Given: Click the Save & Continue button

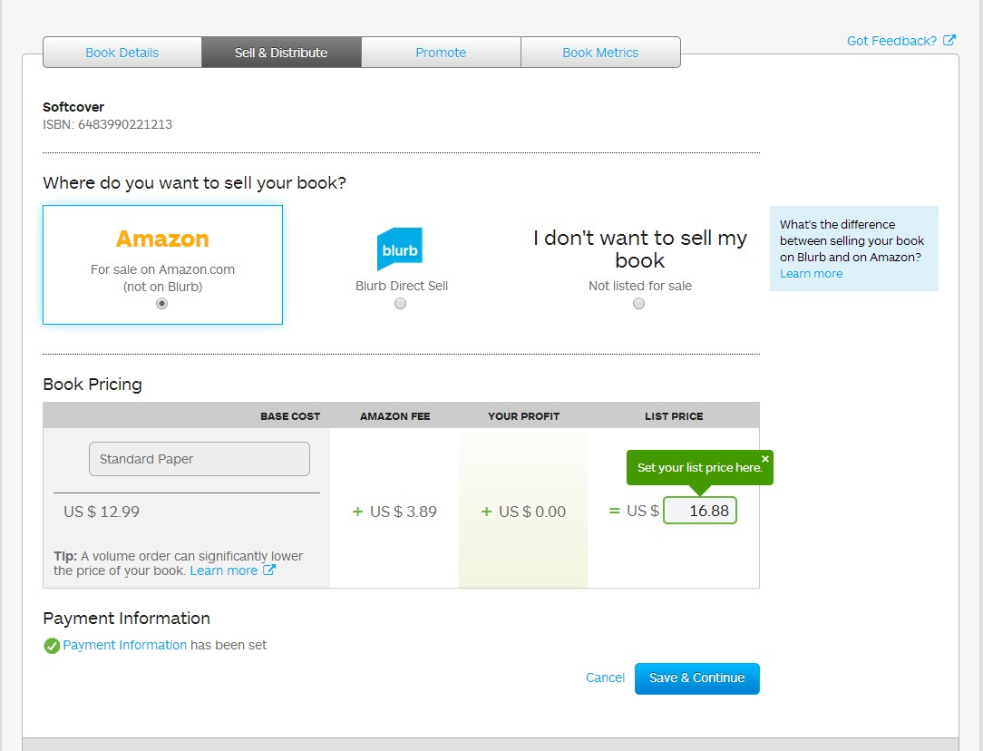Looking at the screenshot, I should (697, 678).
